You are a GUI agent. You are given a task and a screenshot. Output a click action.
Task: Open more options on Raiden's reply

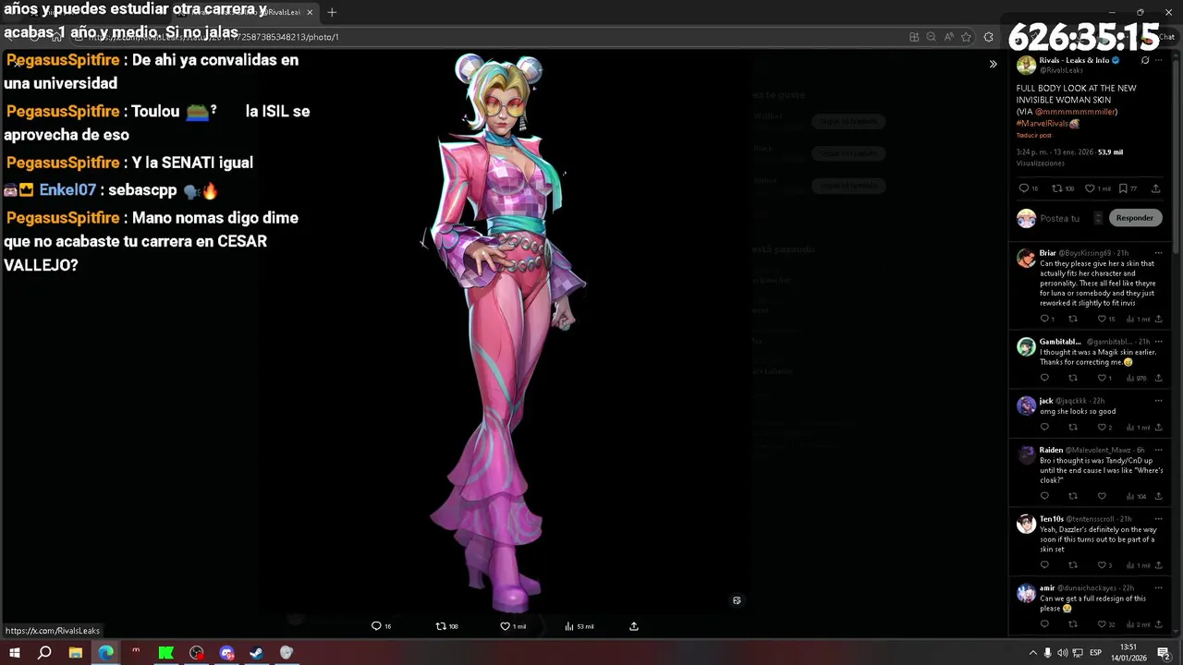point(1158,450)
